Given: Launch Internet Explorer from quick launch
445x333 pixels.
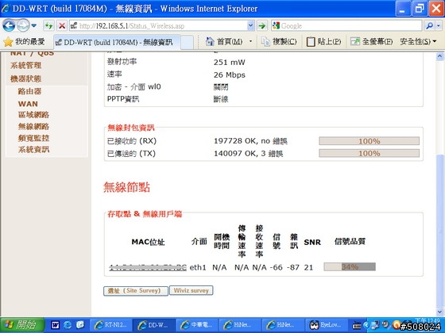Looking at the screenshot, I should (x=68, y=325).
